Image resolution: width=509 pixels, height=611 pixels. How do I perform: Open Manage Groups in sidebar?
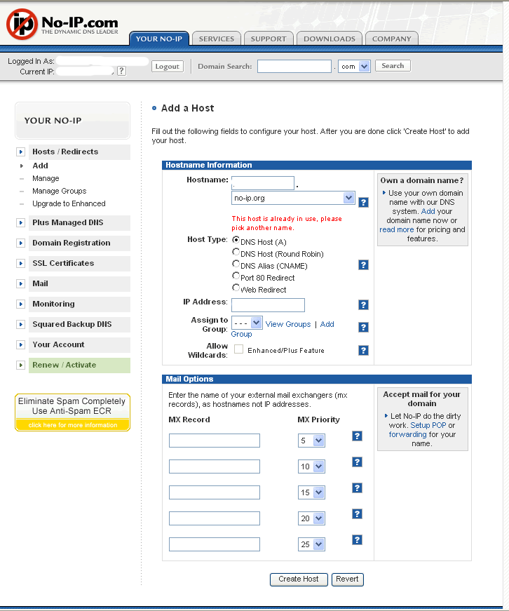(59, 191)
